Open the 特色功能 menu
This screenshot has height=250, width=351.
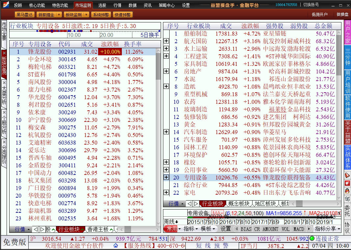(x=60, y=5)
